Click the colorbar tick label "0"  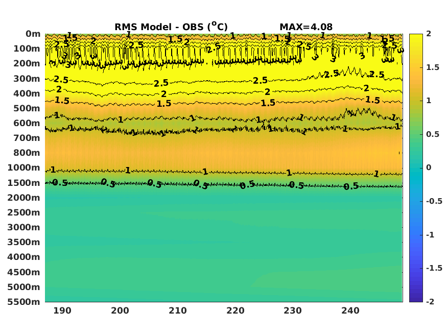[x=429, y=167]
